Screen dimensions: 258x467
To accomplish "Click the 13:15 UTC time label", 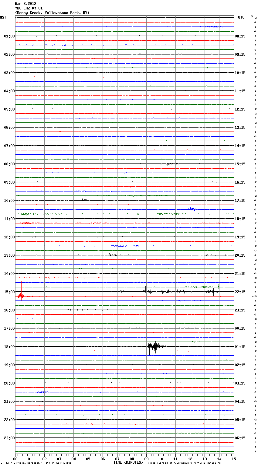I will click(240, 128).
